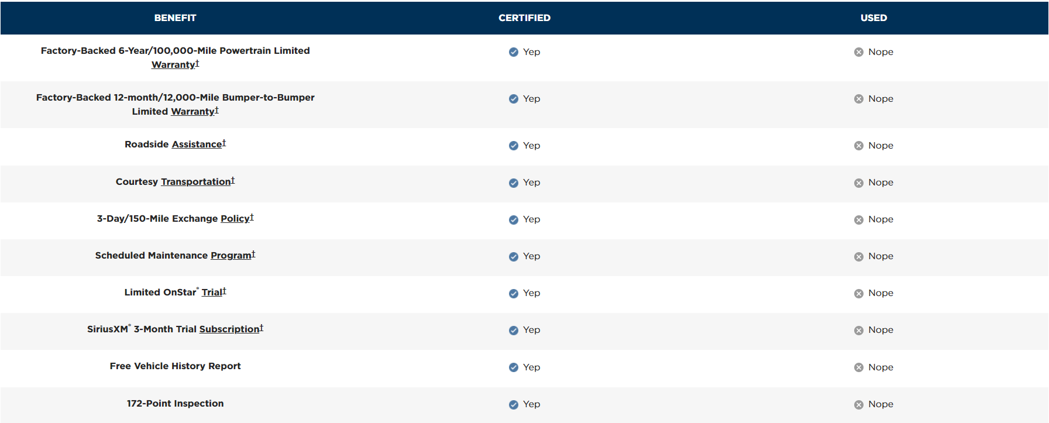1049x423 pixels.
Task: Open the Courtesy Transportation link
Action: coord(196,182)
